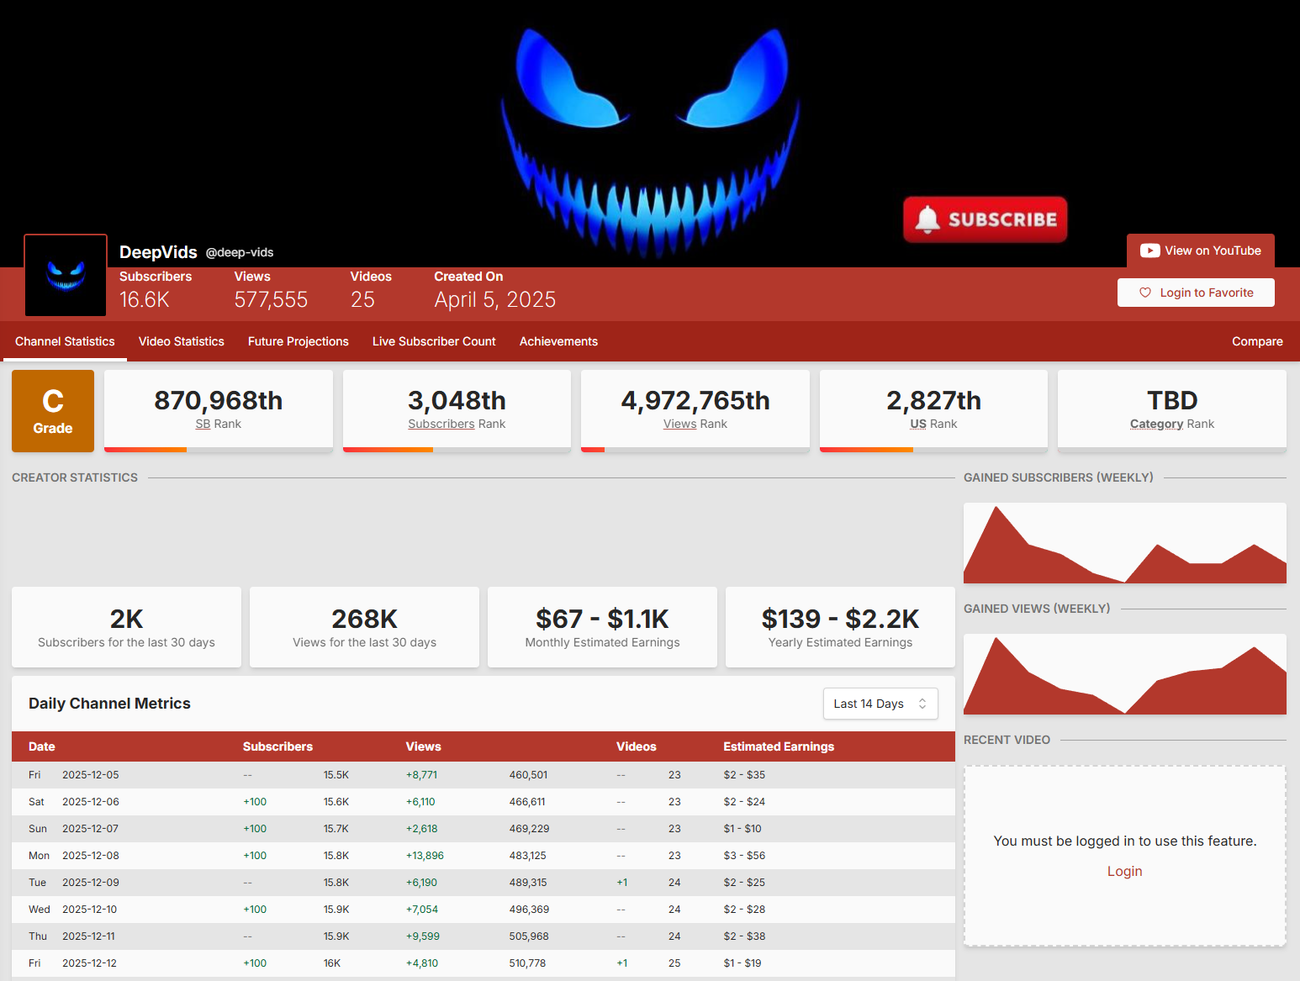This screenshot has width=1300, height=981.
Task: Go to the Achievements tab
Action: click(558, 341)
